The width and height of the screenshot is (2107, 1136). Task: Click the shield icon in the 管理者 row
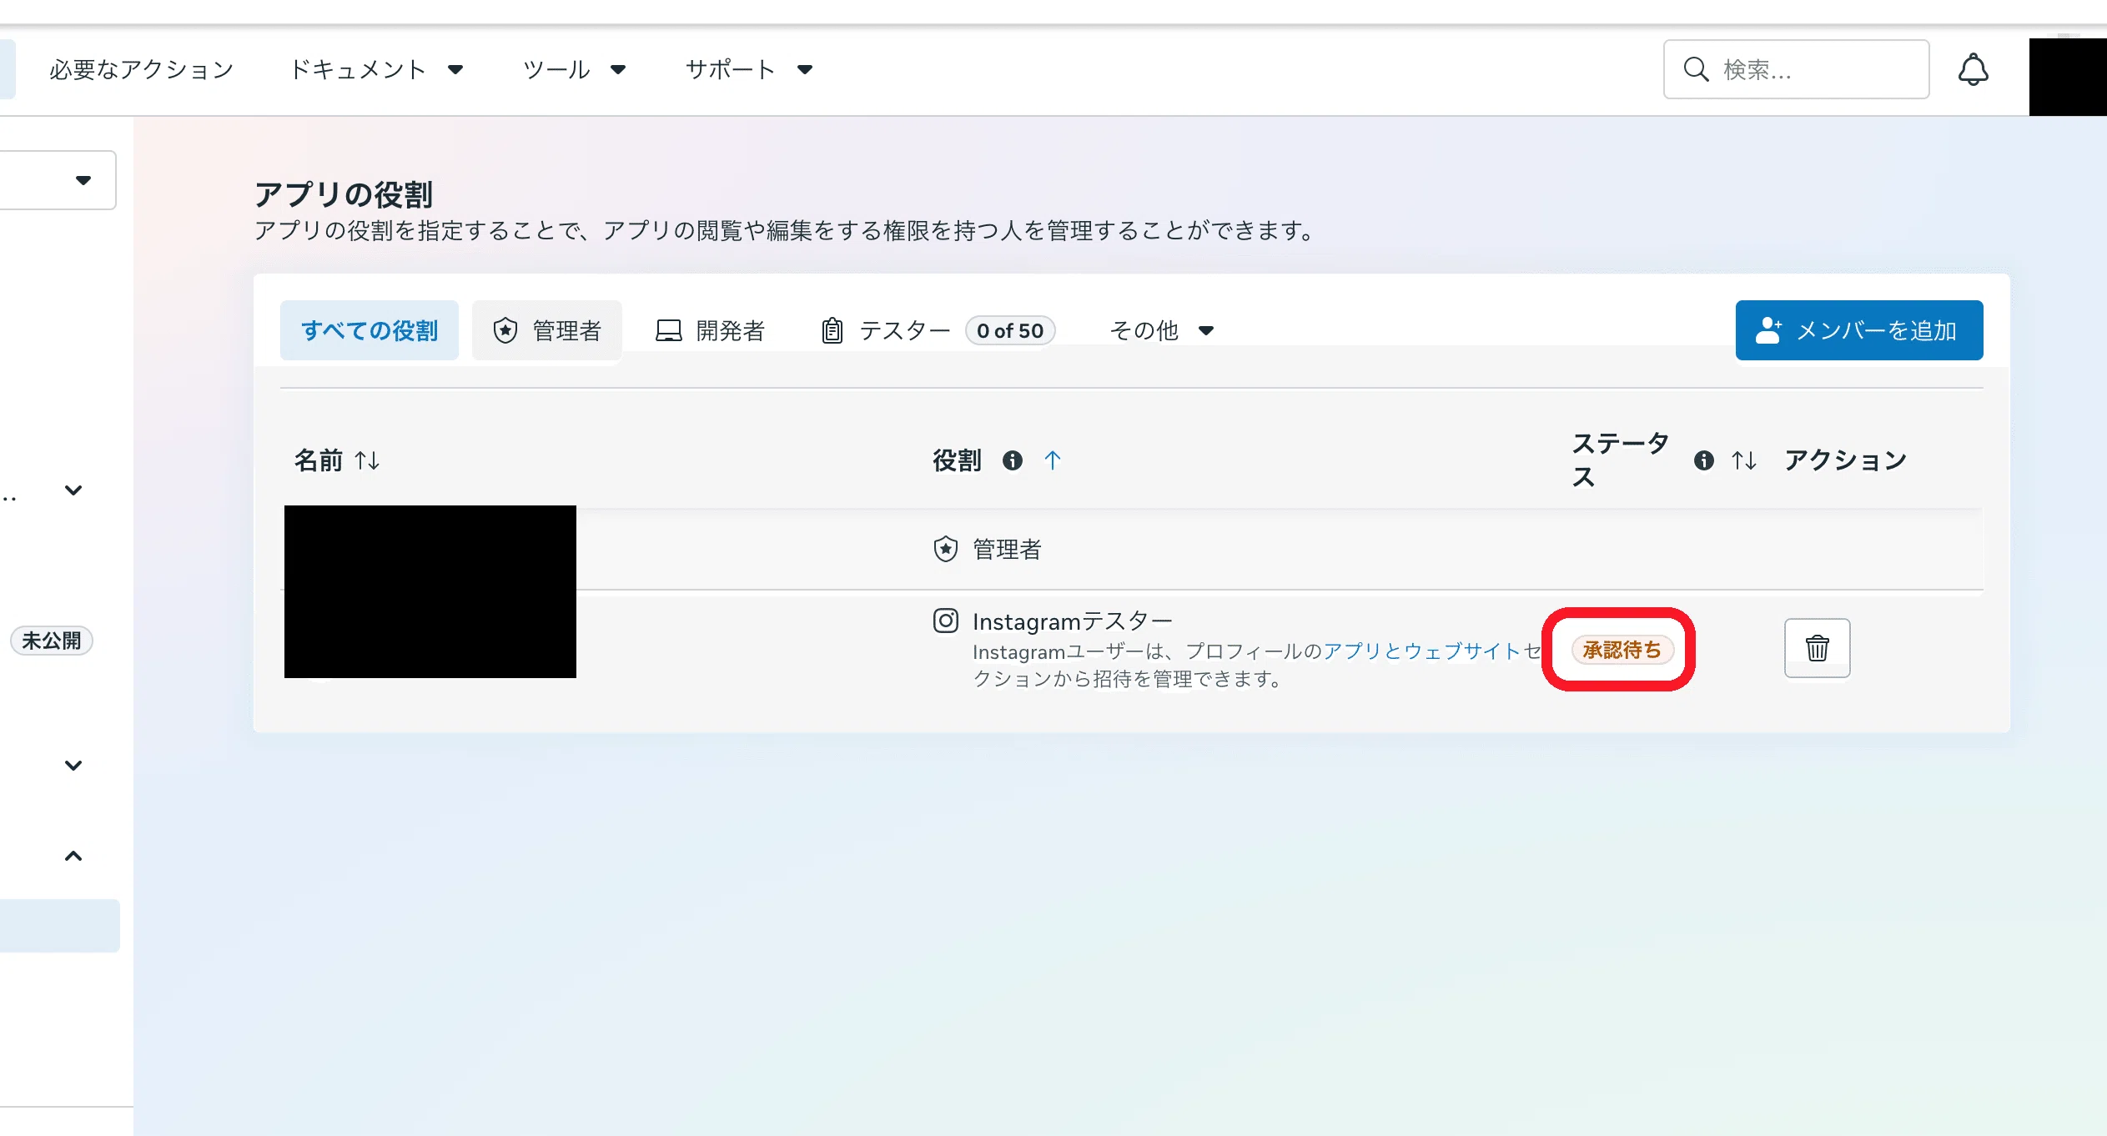[x=945, y=549]
